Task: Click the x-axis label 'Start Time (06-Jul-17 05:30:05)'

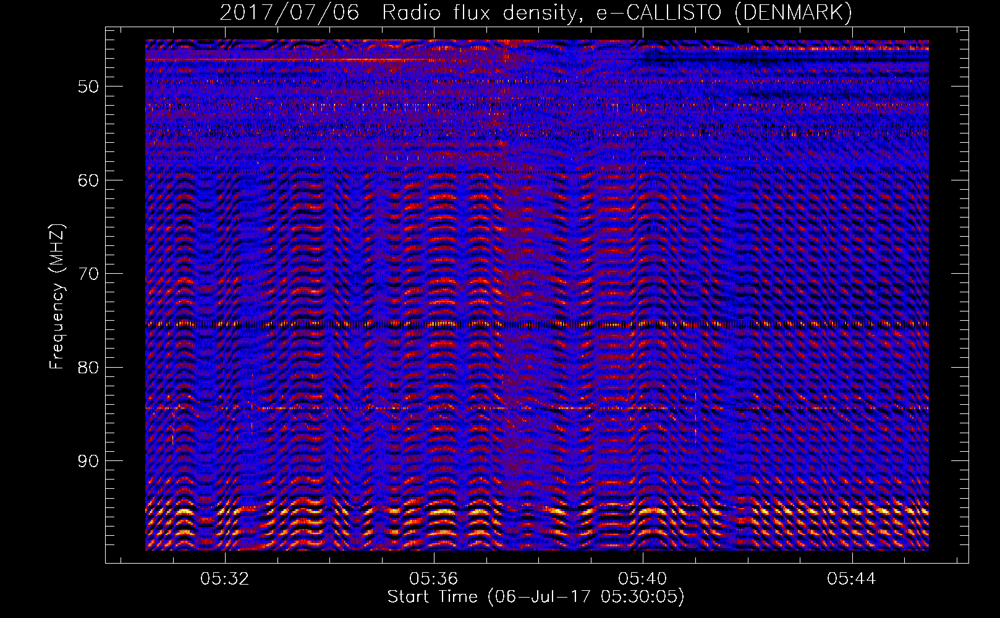Action: (536, 597)
